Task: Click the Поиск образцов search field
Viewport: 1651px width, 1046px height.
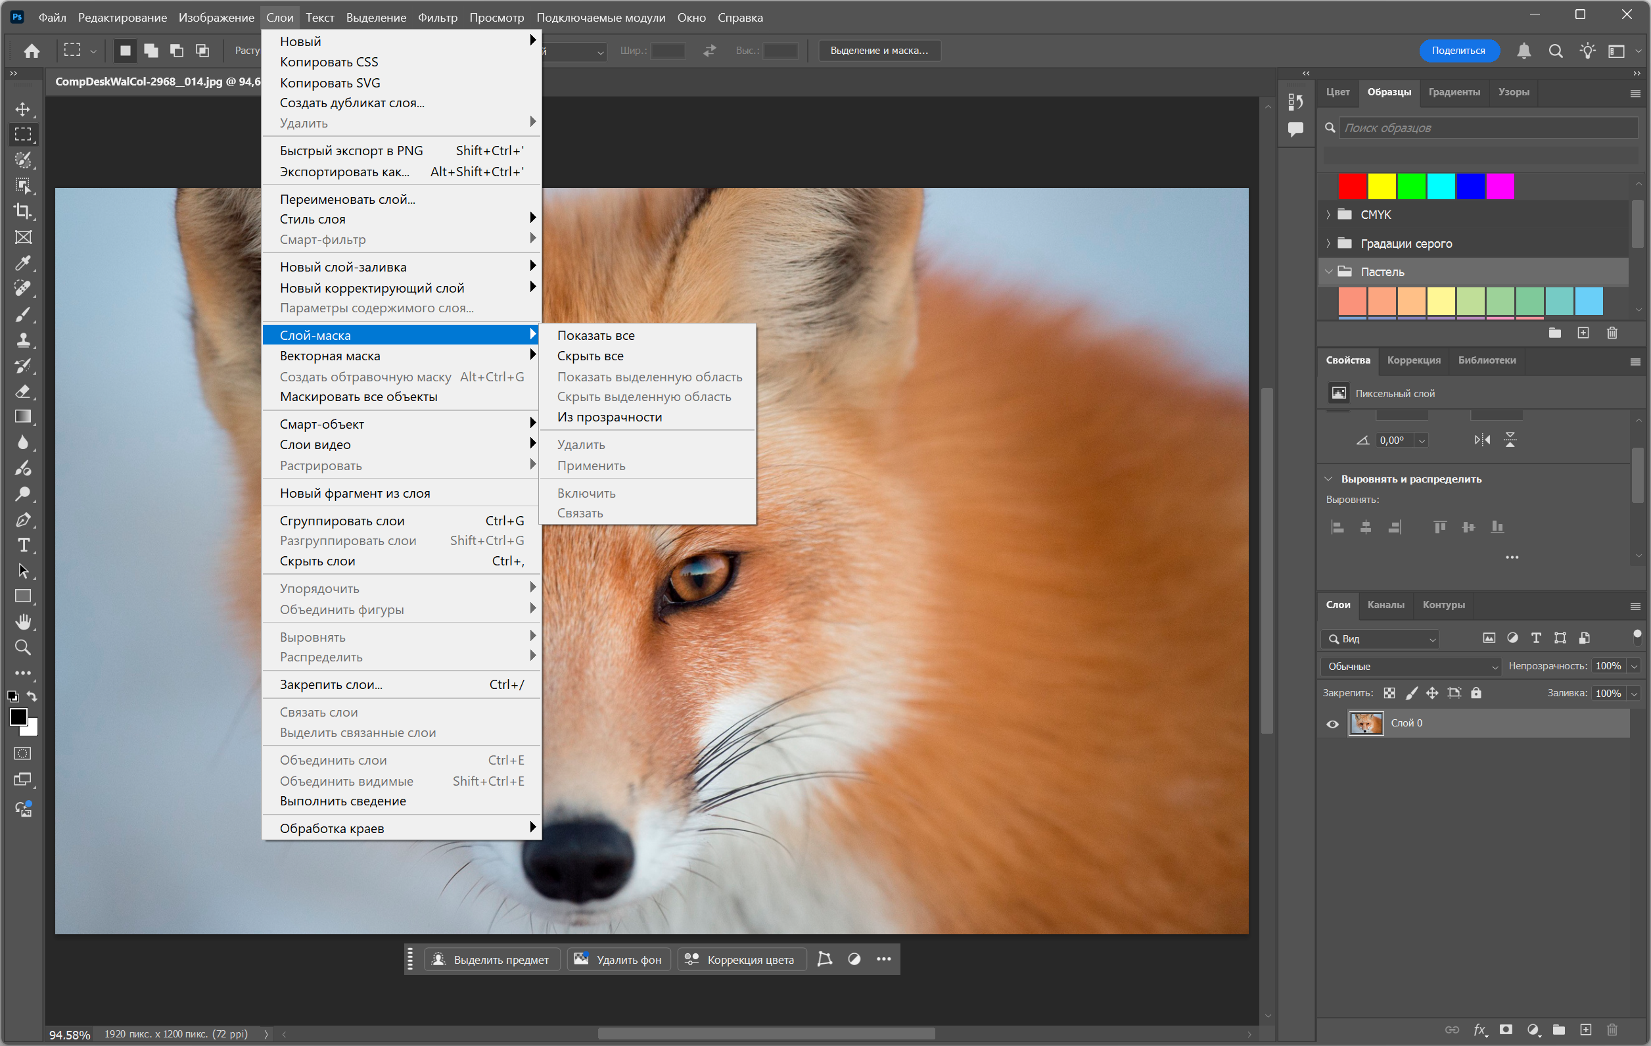Action: (1488, 128)
